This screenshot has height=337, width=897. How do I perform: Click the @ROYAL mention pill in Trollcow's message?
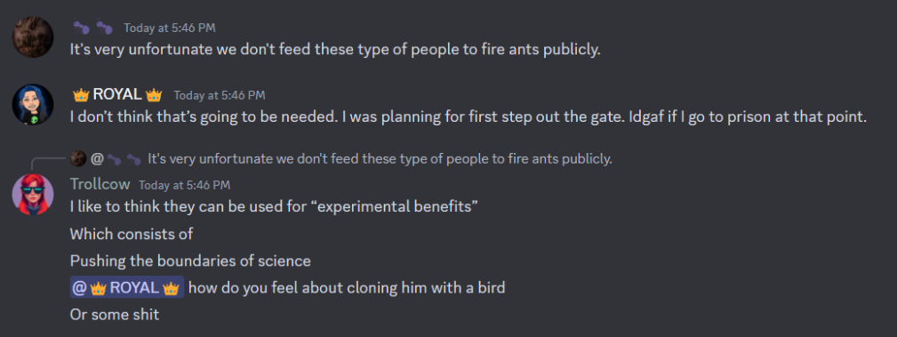click(x=126, y=287)
